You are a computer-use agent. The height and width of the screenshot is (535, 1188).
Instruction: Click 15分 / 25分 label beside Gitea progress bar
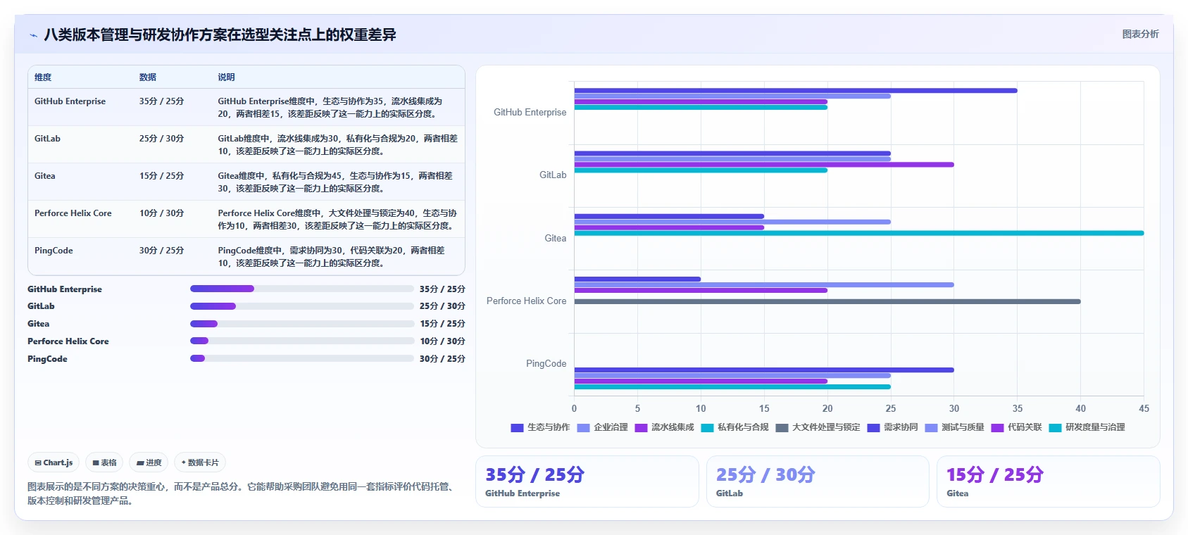442,324
